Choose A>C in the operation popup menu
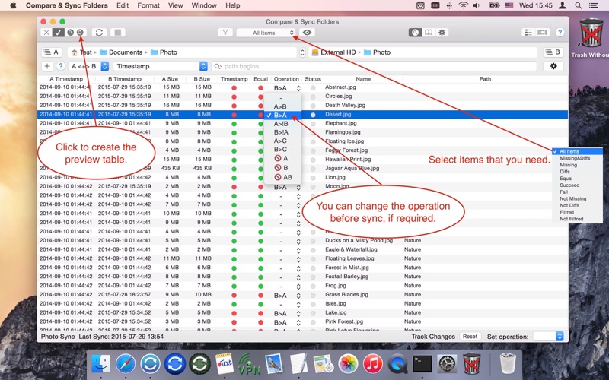The width and height of the screenshot is (609, 380). 282,141
